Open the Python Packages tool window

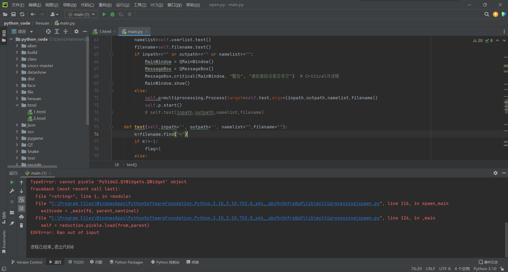[x=126, y=262]
